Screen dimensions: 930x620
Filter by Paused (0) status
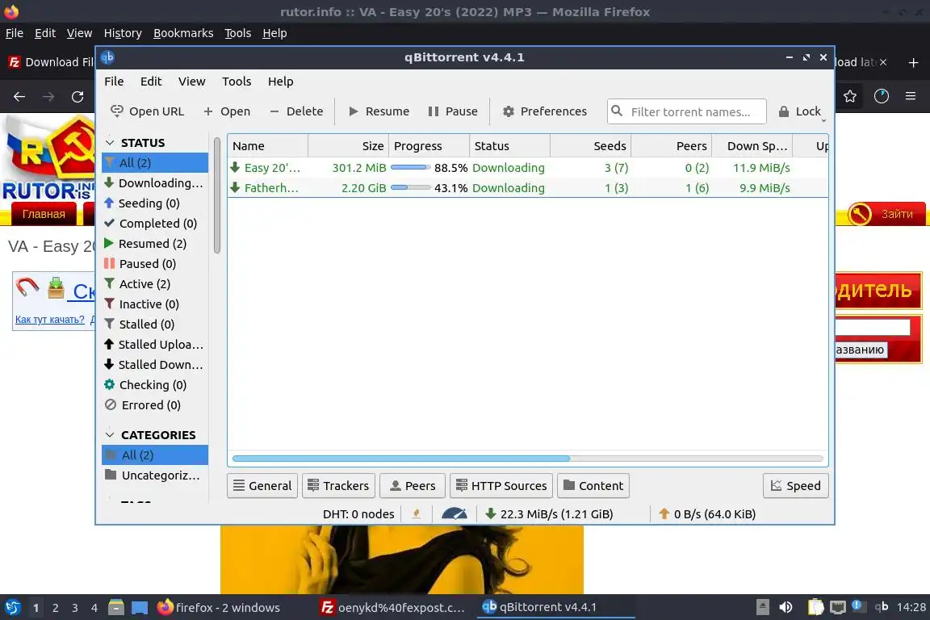point(155,263)
